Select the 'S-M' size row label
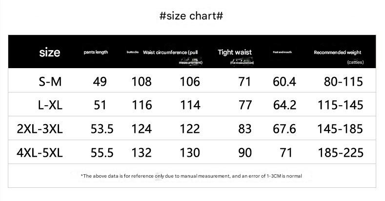 click(x=50, y=82)
